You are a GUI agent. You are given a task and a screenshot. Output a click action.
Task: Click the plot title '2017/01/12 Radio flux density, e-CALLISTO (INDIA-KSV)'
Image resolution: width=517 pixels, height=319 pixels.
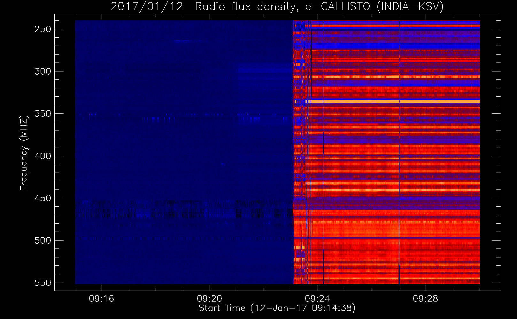pyautogui.click(x=277, y=6)
